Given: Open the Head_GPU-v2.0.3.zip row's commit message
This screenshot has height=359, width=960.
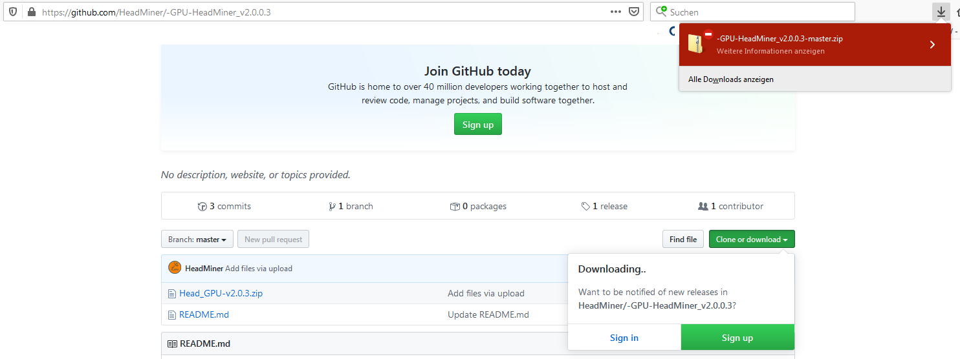Looking at the screenshot, I should (x=486, y=293).
